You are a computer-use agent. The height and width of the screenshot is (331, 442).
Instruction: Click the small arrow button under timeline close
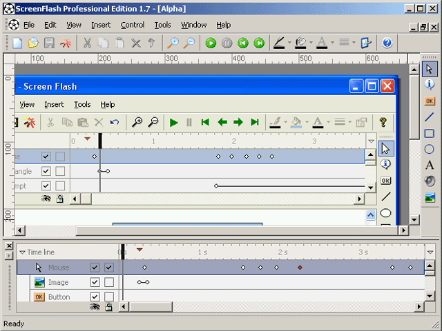point(9,256)
